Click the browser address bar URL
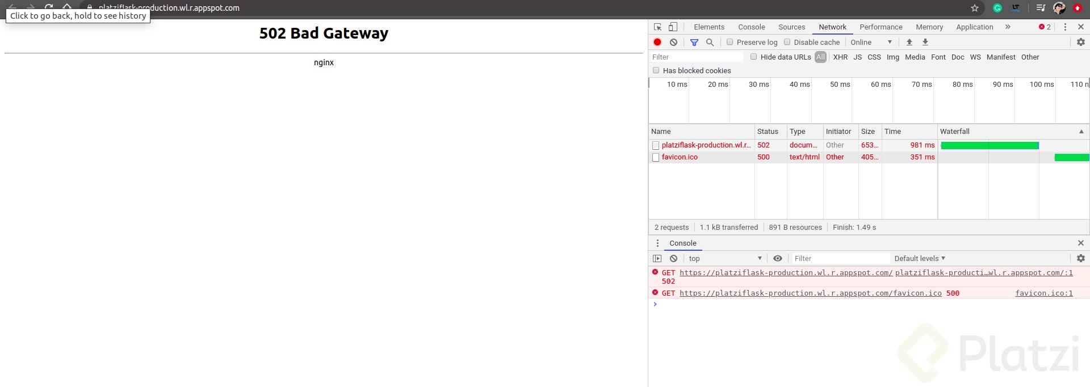The height and width of the screenshot is (387, 1090). (169, 8)
